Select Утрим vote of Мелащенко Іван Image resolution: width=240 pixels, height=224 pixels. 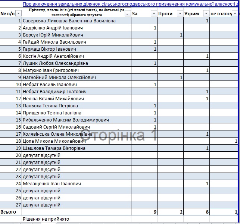pos(197,183)
